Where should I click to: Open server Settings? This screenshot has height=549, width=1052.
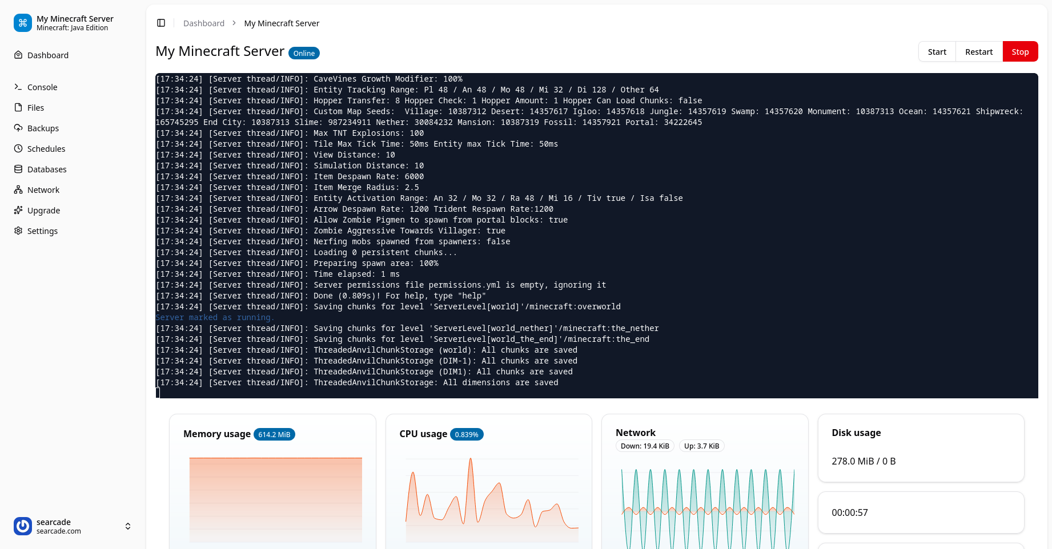pos(73,231)
